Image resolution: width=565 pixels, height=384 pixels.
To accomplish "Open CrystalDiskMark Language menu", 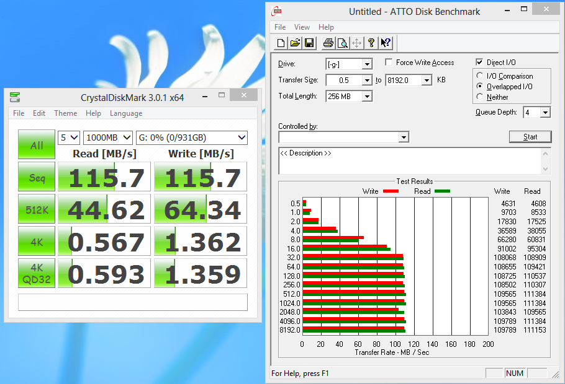I will coord(126,113).
